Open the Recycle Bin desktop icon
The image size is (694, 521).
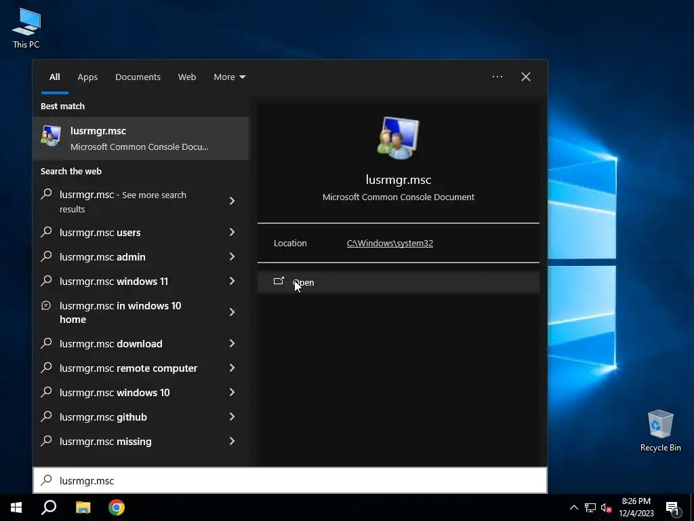click(x=660, y=430)
